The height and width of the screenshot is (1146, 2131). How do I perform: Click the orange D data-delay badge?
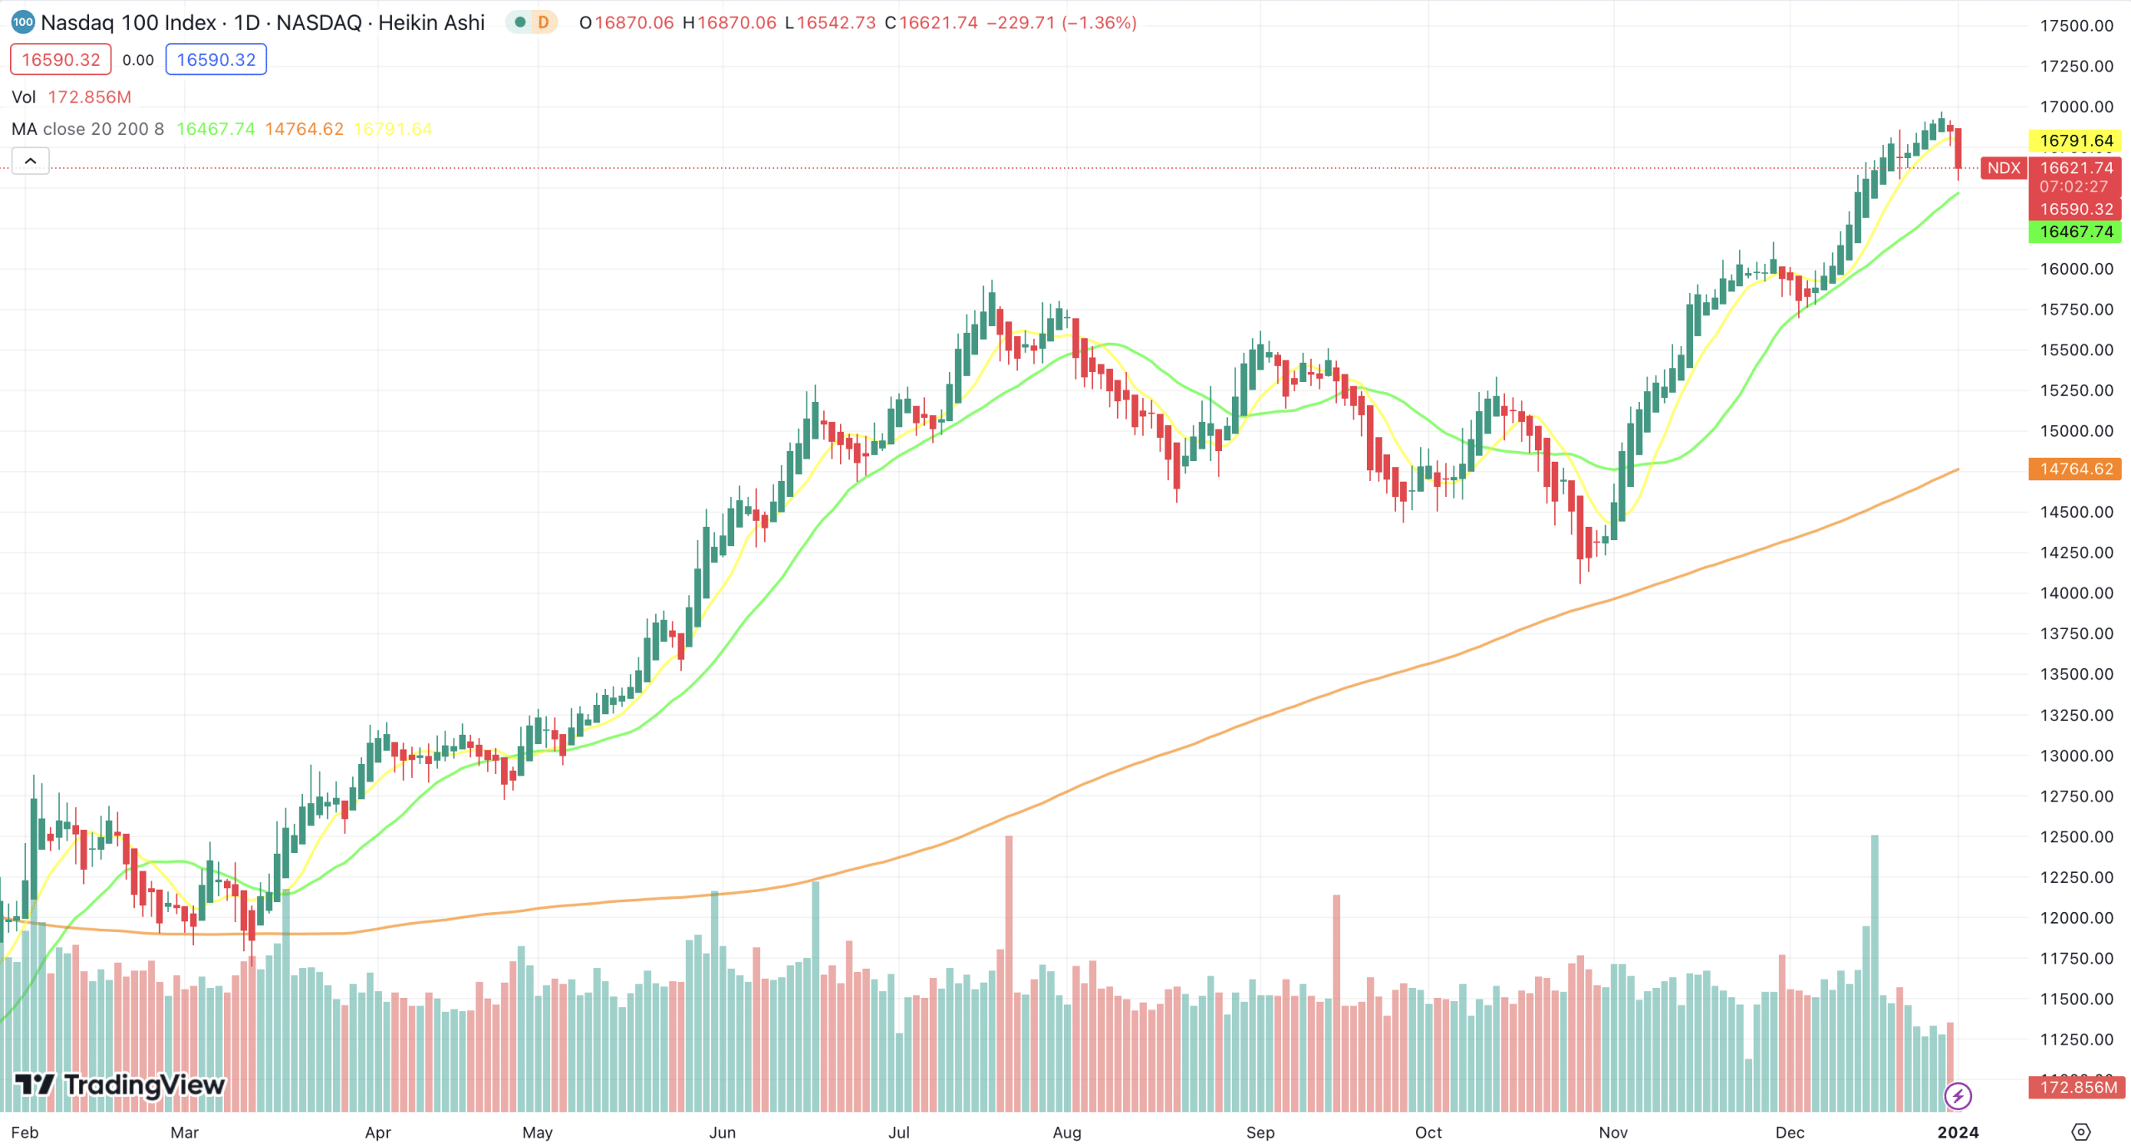[544, 22]
